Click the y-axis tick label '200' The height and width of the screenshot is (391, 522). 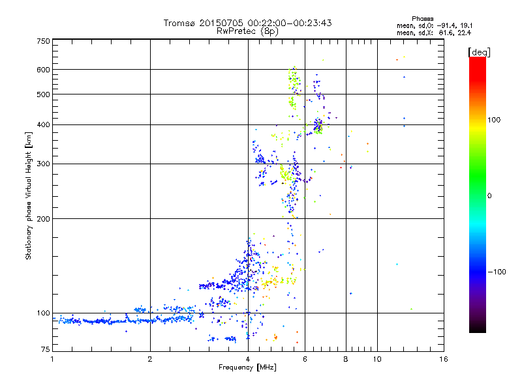(43, 219)
